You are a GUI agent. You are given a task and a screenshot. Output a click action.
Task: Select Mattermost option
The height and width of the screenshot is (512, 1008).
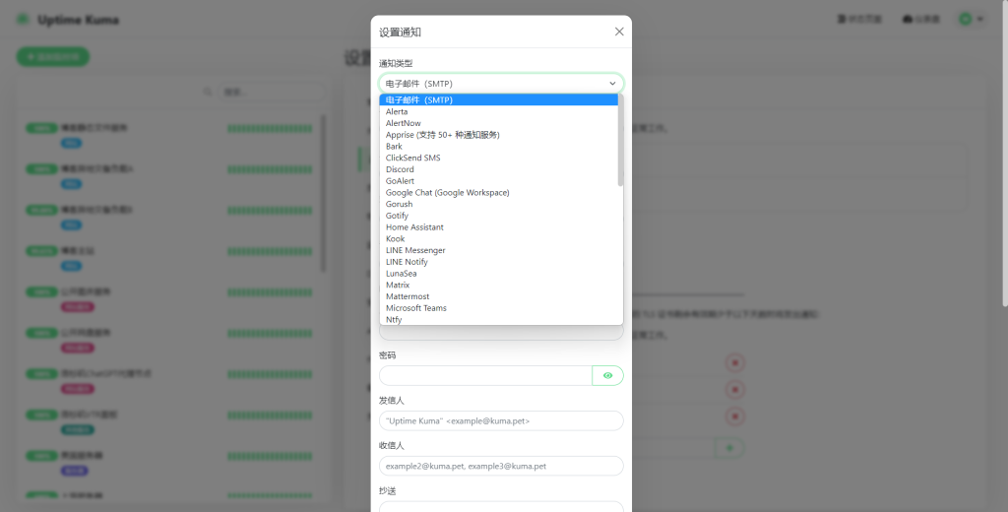[498, 296]
